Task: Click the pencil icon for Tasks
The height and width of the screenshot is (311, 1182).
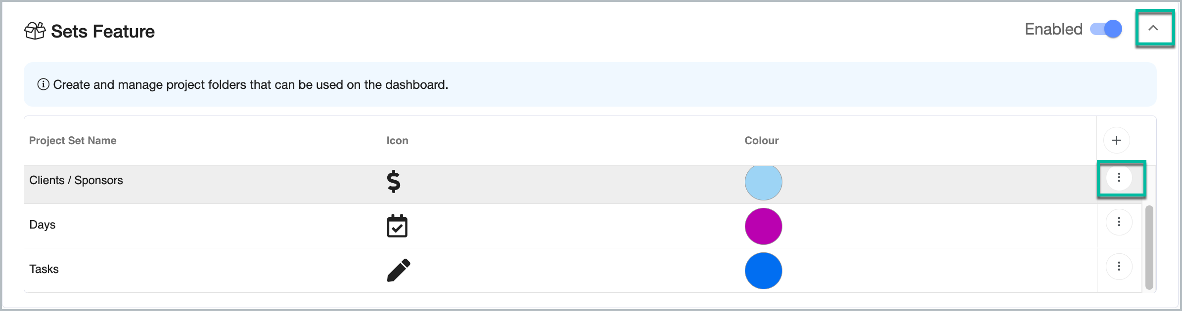Action: pos(399,270)
